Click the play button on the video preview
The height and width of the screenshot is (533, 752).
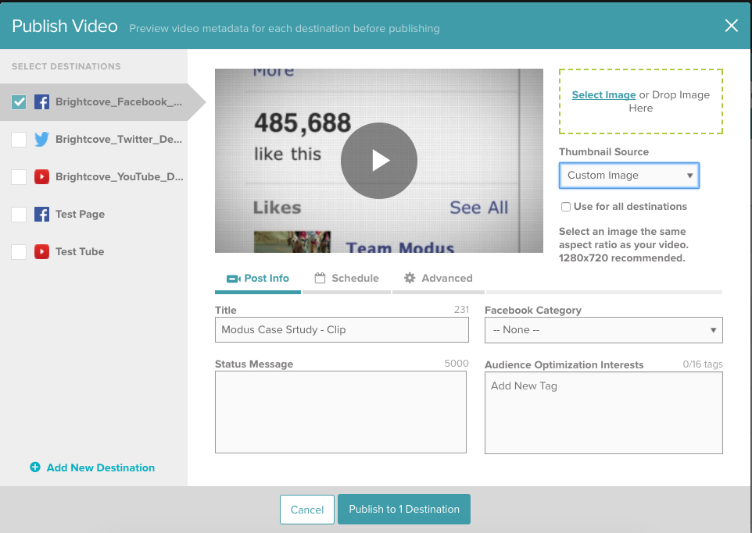pos(378,161)
